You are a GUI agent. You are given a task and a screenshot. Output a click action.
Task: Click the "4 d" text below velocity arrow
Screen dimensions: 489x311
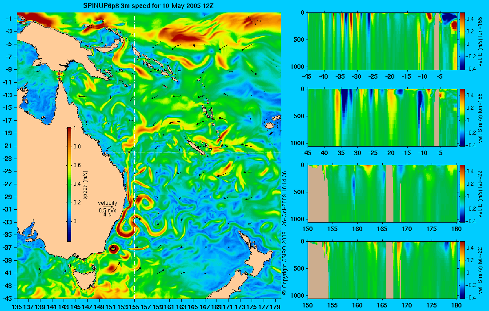pyautogui.click(x=107, y=215)
